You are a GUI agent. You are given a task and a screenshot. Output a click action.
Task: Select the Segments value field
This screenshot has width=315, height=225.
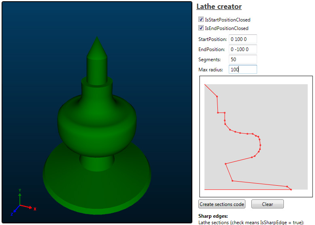[243, 59]
